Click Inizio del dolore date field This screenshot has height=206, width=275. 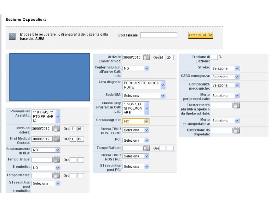tap(42, 128)
